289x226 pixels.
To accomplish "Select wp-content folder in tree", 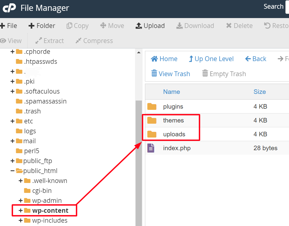I will [50, 211].
